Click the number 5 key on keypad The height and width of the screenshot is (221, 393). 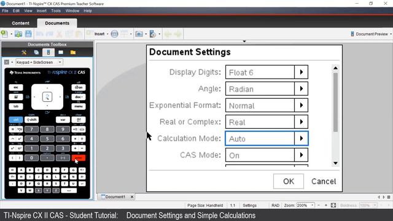point(47,139)
